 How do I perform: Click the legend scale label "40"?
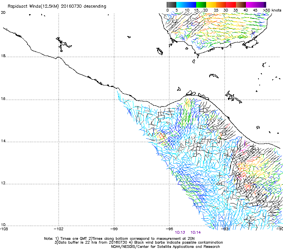point(246,10)
